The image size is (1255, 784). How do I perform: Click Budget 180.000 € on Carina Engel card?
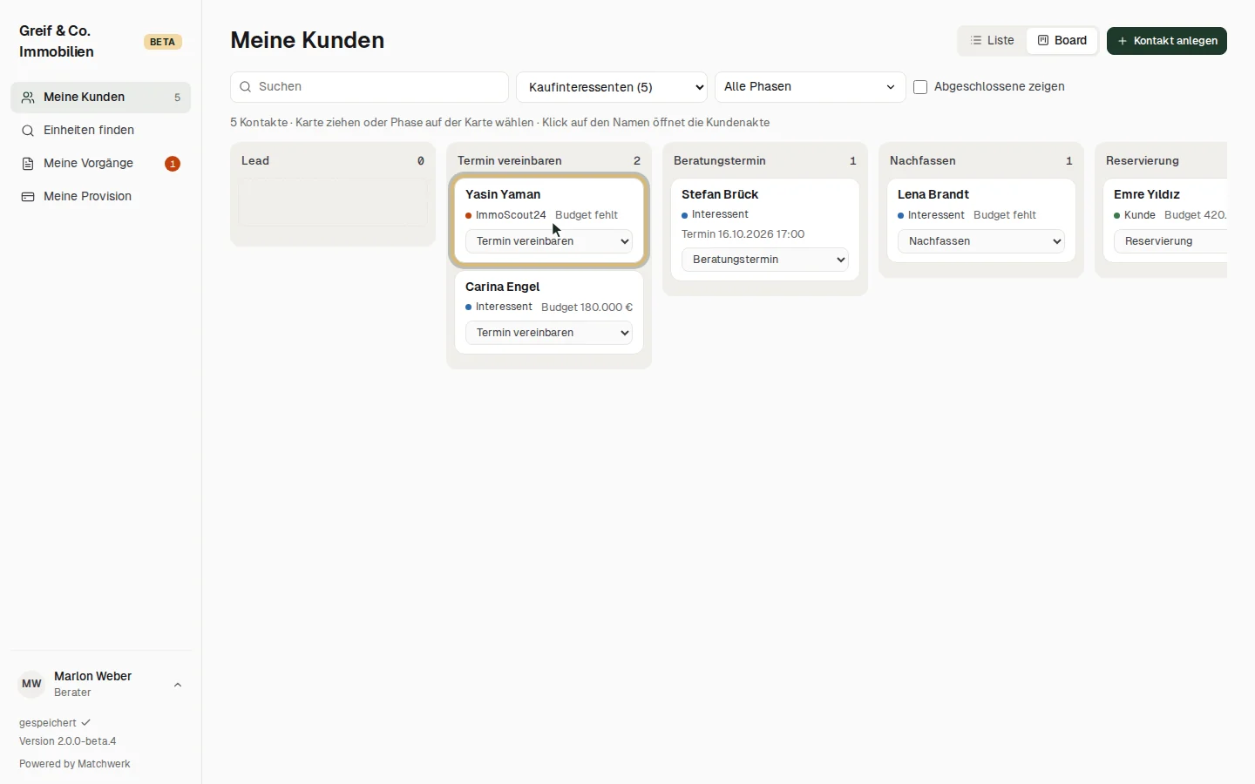point(587,308)
